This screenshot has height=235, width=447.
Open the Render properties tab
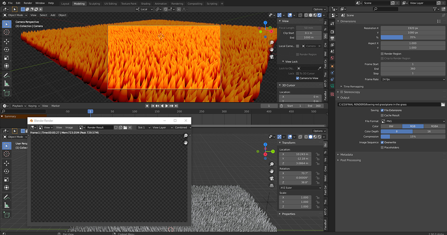332,31
